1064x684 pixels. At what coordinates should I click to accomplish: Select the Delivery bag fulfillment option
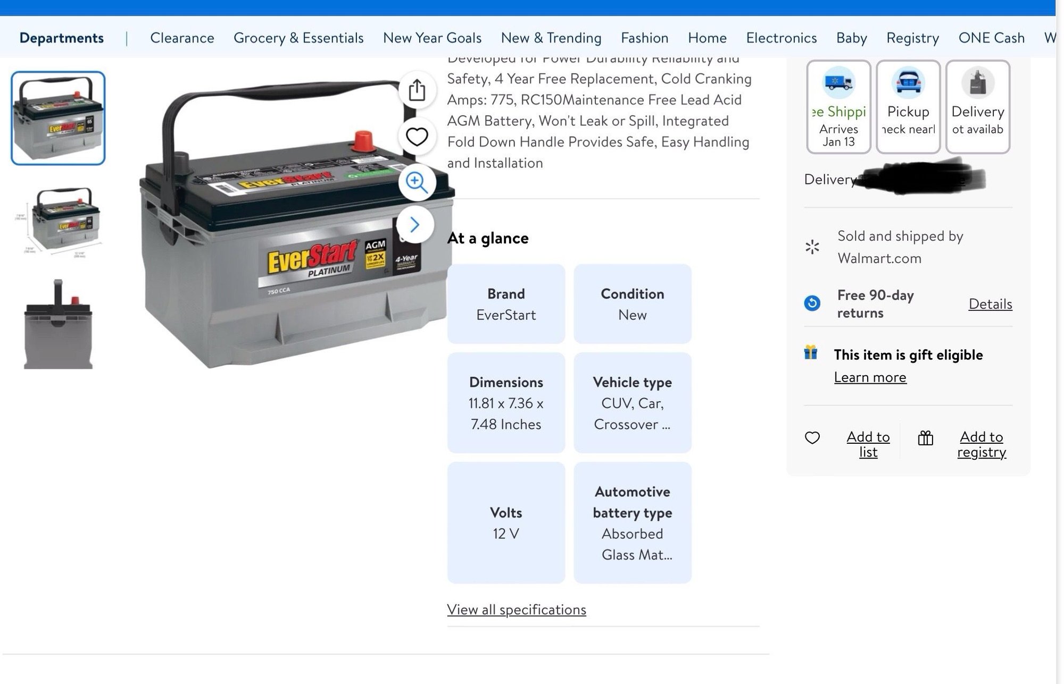pyautogui.click(x=977, y=107)
